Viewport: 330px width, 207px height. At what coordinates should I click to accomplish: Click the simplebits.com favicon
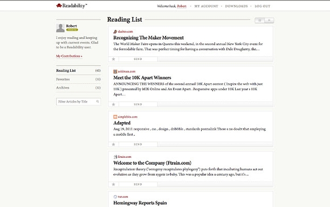point(115,117)
